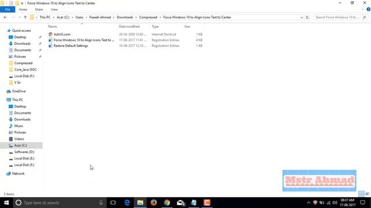371x208 pixels.
Task: Click the "3 items" status bar text
Action: [9, 194]
